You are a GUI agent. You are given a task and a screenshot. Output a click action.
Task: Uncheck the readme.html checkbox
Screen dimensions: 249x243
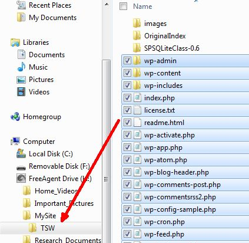[127, 123]
